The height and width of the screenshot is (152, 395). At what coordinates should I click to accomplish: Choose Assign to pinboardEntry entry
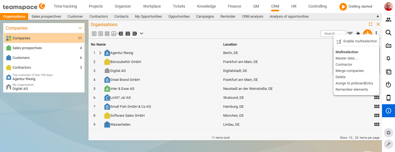pos(354,83)
